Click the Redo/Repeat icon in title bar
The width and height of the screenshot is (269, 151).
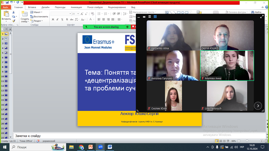[x=18, y=2]
